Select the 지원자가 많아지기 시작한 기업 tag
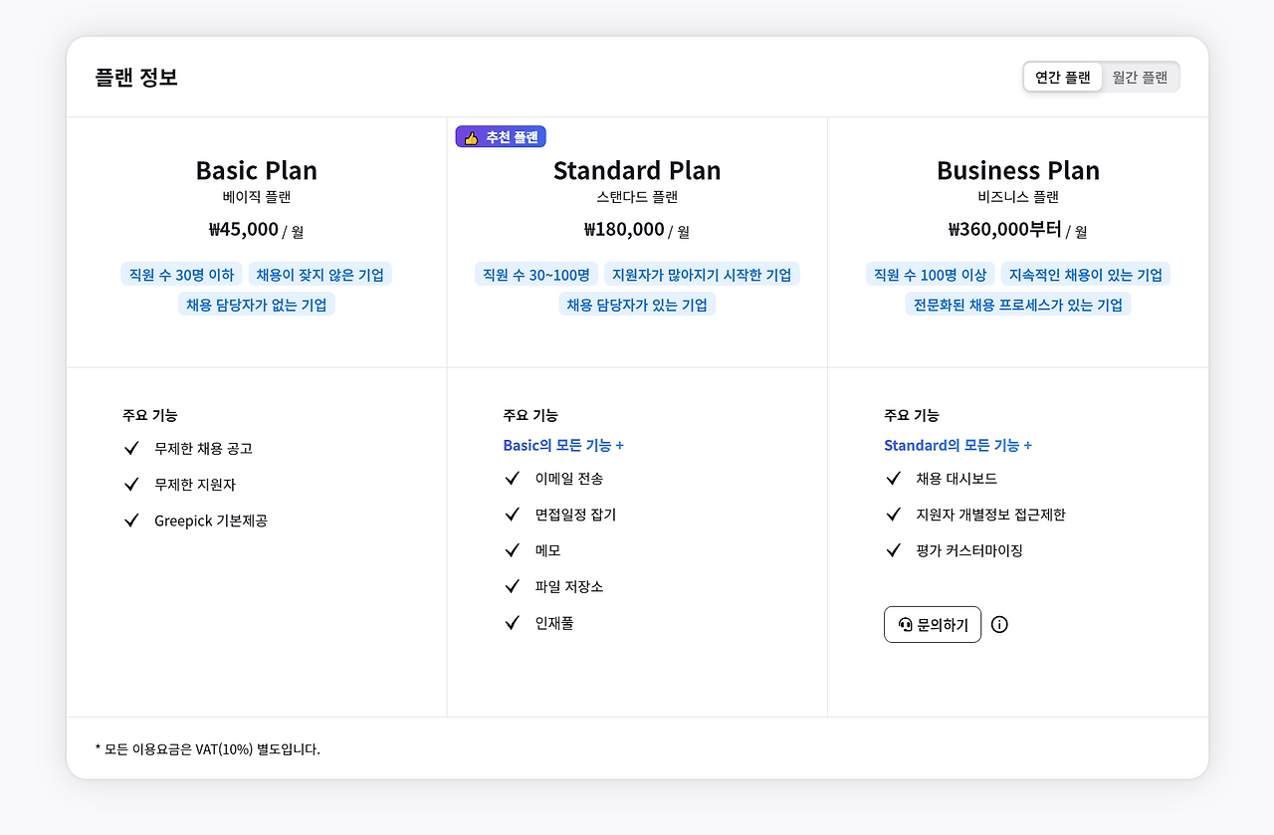The height and width of the screenshot is (835, 1274). [702, 275]
